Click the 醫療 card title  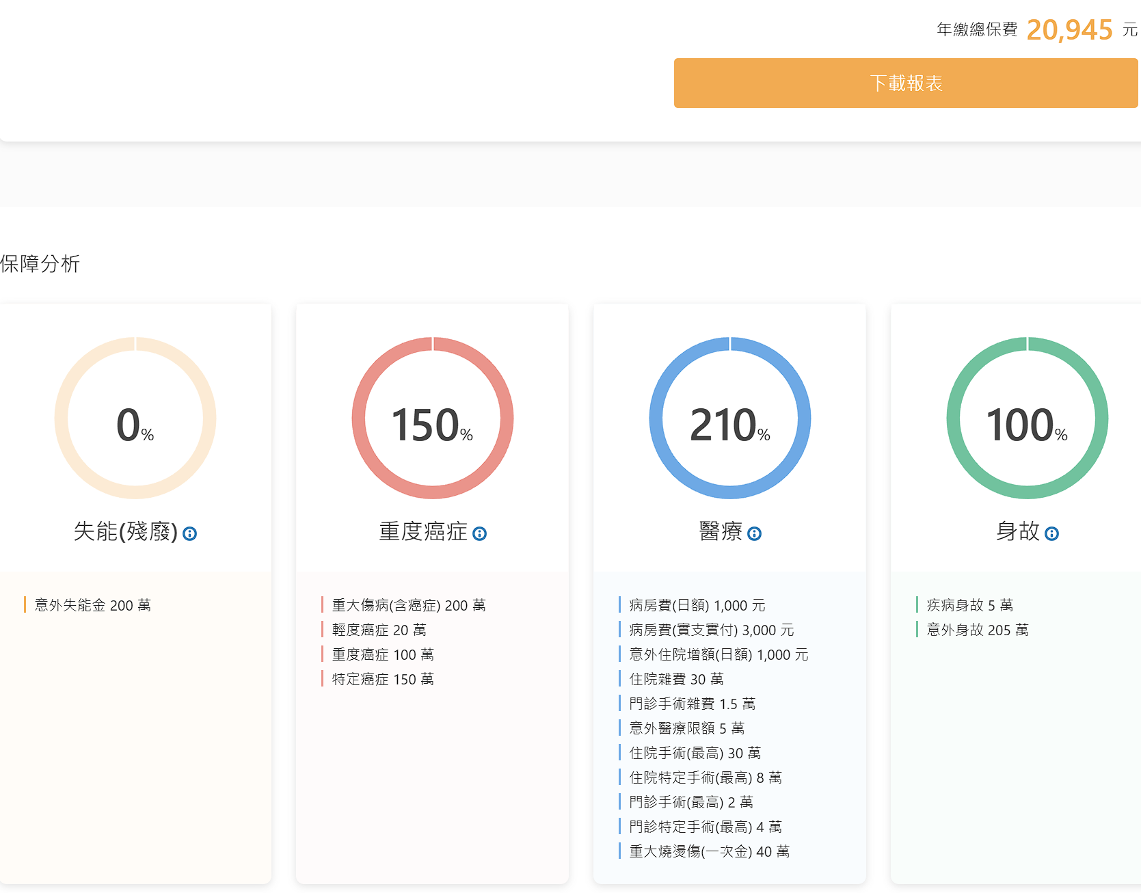click(721, 531)
